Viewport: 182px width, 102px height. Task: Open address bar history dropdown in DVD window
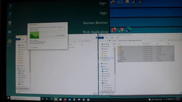coord(158,40)
